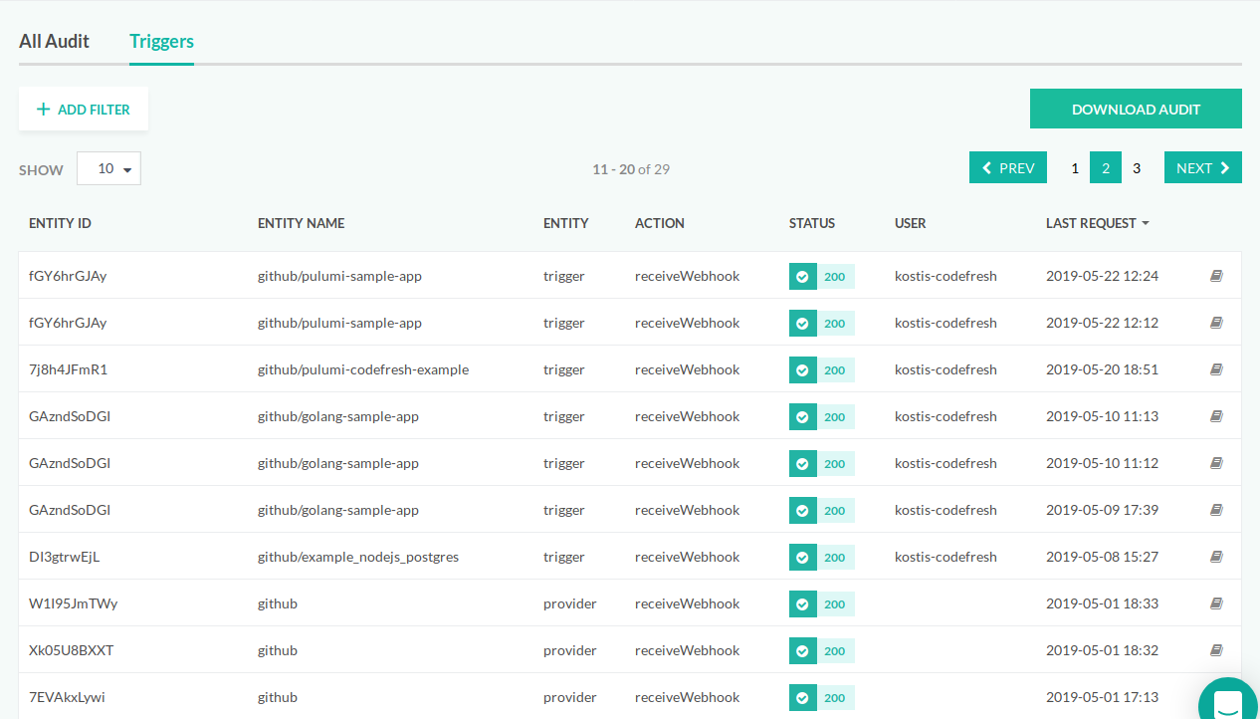Open details icon for 2019-05-08 15:27 row

click(x=1215, y=557)
